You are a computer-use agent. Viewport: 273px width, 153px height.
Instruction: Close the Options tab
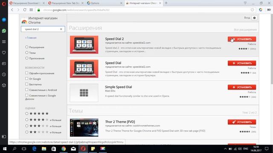point(121,3)
